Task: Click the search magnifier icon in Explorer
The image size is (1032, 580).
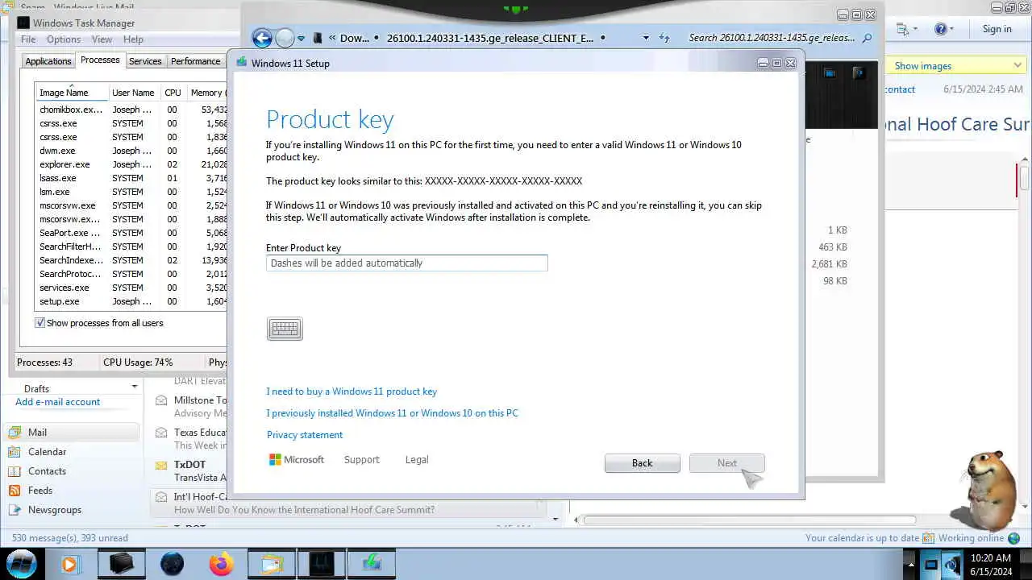Action: coord(868,38)
